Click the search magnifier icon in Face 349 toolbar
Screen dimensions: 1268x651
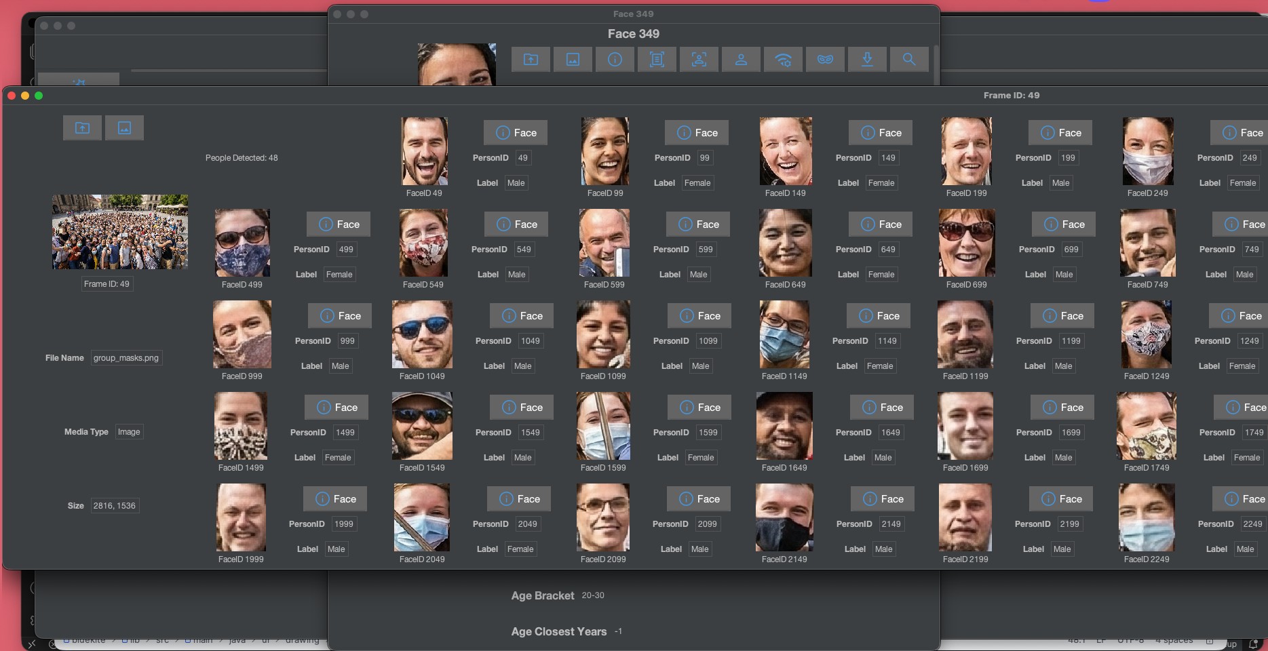(x=909, y=60)
